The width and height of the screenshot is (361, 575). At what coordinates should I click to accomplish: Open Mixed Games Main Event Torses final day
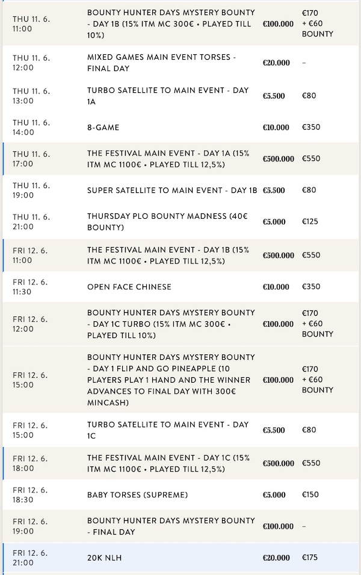coord(180,63)
